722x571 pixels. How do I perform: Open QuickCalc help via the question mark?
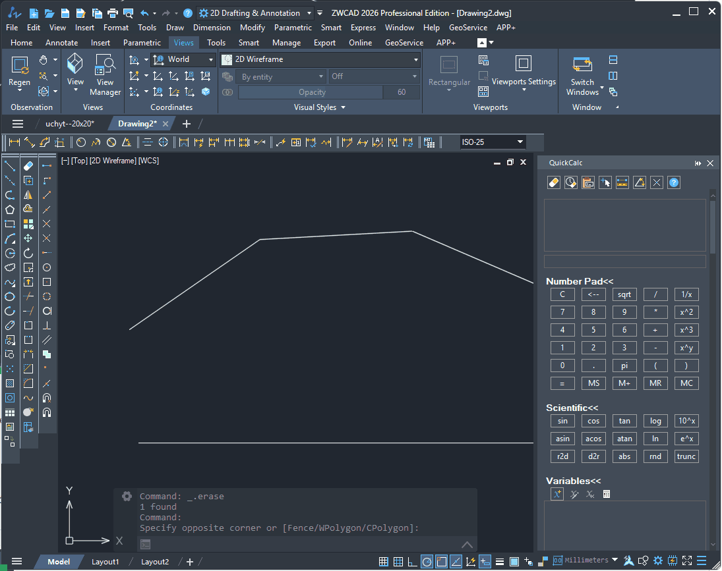click(674, 182)
